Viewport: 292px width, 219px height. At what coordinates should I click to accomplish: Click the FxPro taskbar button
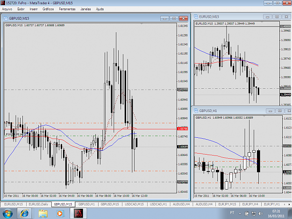point(78,213)
